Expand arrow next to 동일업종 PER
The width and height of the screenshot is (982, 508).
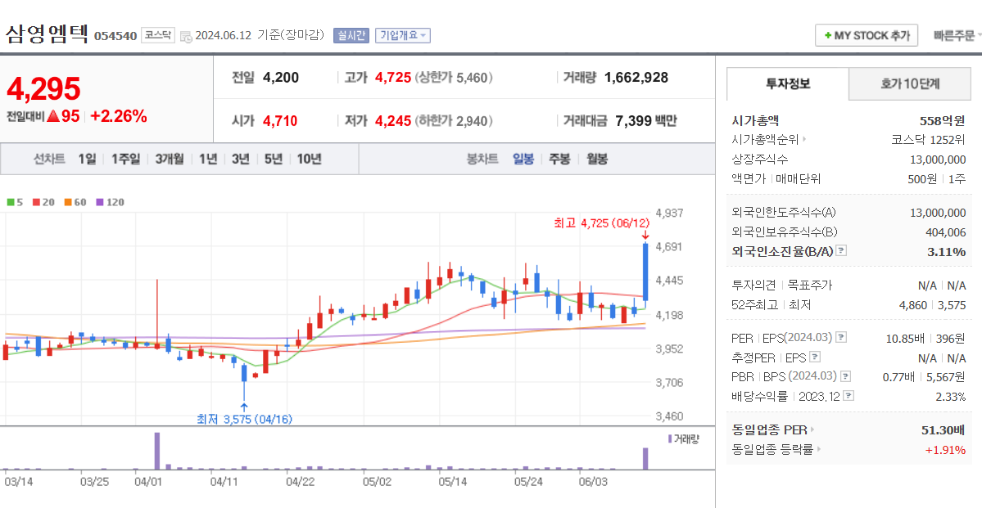pos(813,429)
